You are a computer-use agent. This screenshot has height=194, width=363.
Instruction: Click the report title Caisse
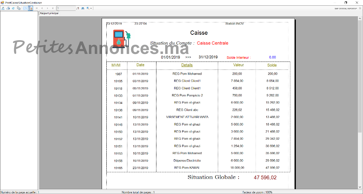pos(199,33)
